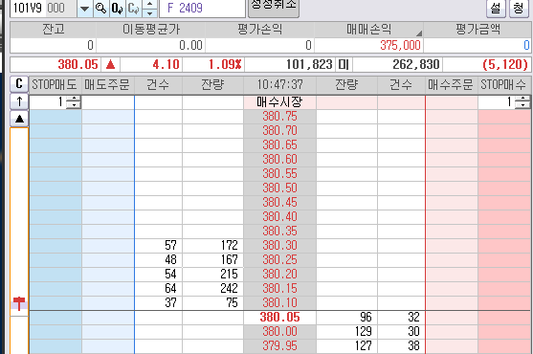Image resolution: width=533 pixels, height=354 pixels.
Task: Click the red marker icon on left bar
Action: [19, 303]
